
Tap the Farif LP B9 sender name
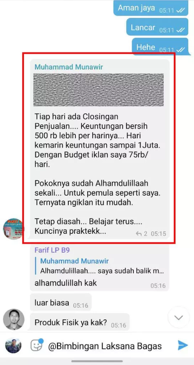pos(52,250)
